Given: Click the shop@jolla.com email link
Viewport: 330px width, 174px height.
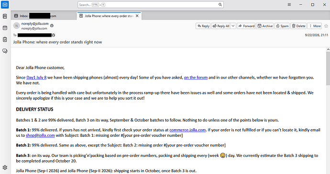Looking at the screenshot, I should (40, 135).
